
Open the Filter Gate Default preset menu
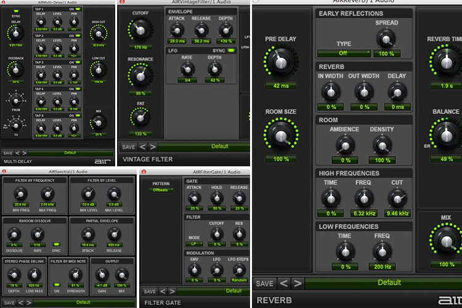tap(213, 291)
